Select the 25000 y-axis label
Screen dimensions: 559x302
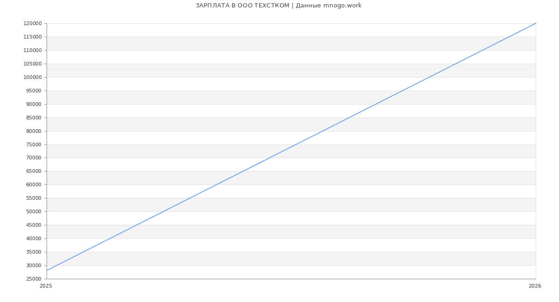point(34,279)
